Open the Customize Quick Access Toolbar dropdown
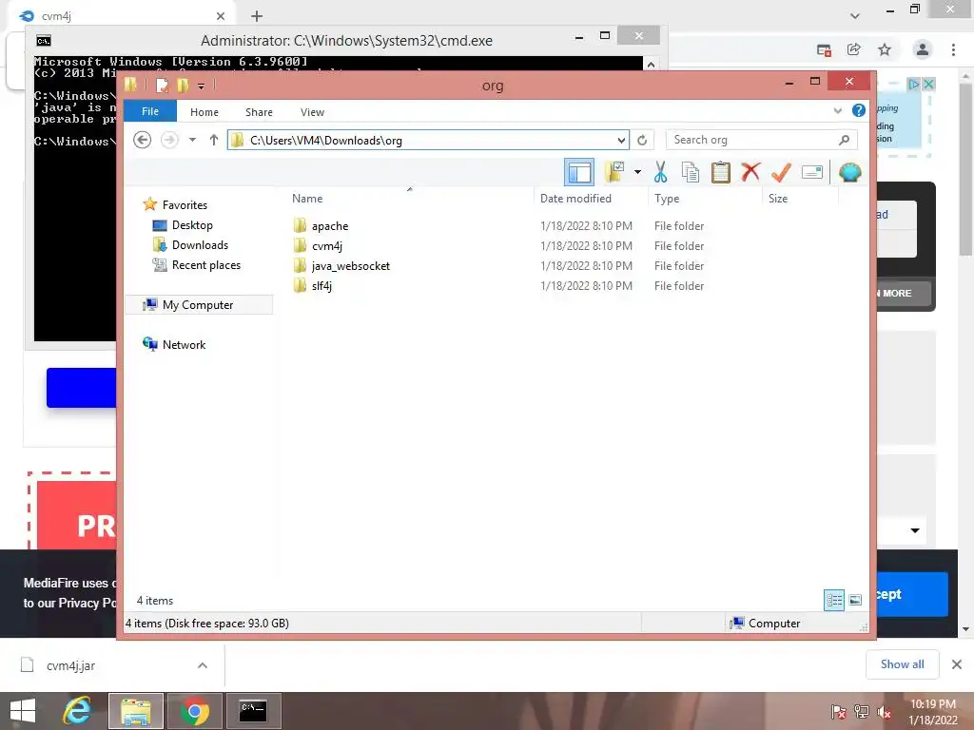This screenshot has height=730, width=974. point(202,86)
